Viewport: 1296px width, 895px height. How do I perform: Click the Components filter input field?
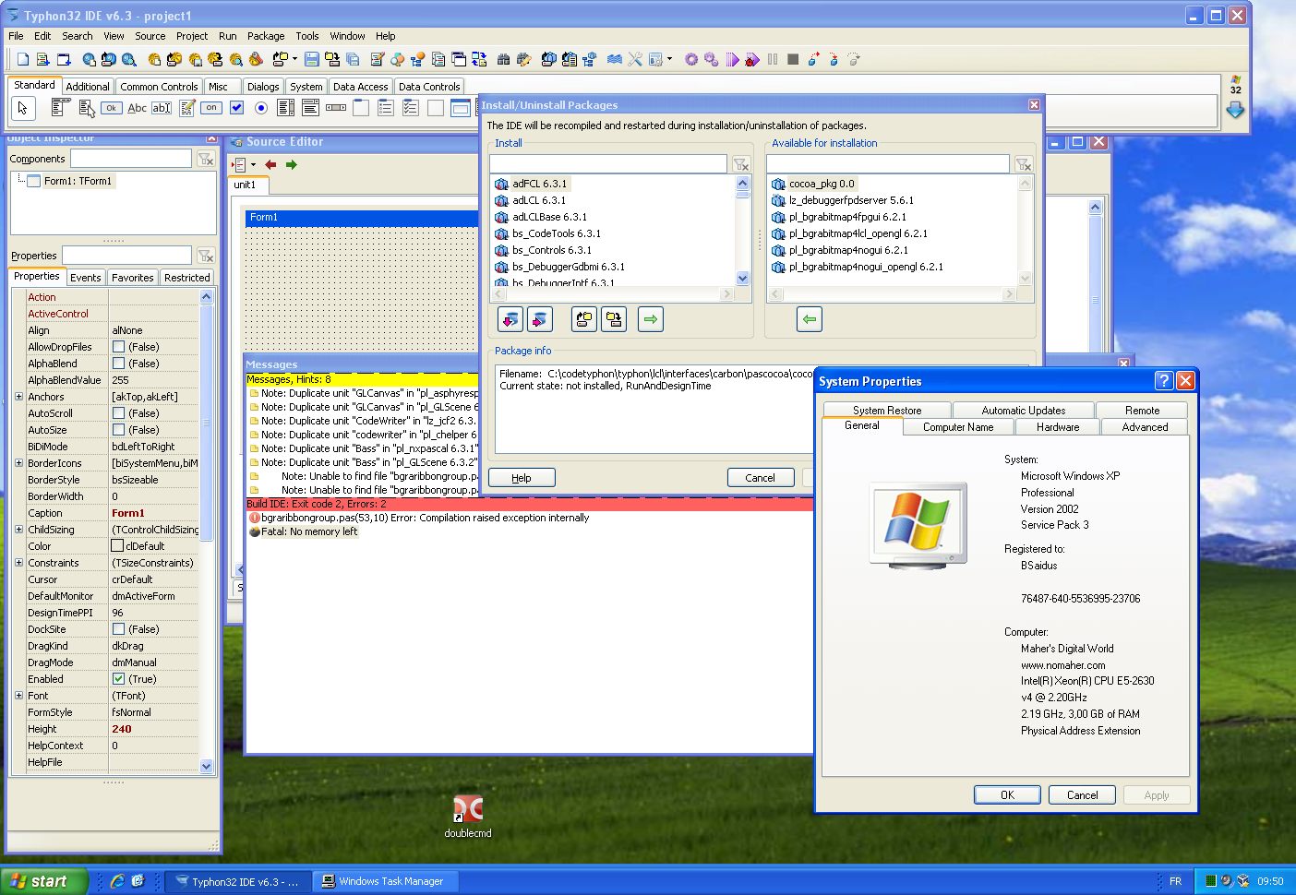(131, 159)
